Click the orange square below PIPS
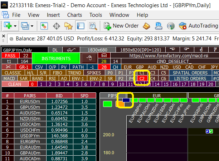The width and height of the screenshot is (219, 161). coord(120,104)
